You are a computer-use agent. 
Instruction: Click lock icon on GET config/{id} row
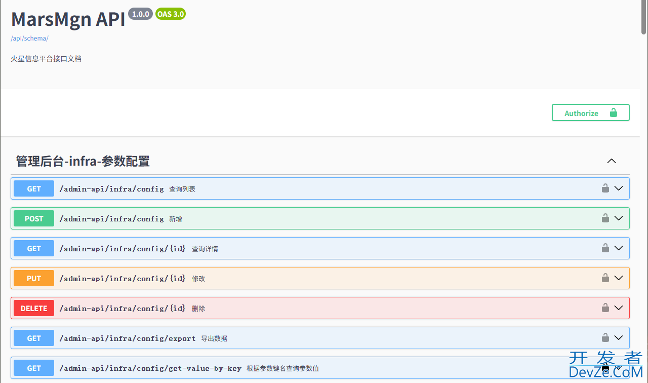pos(605,248)
